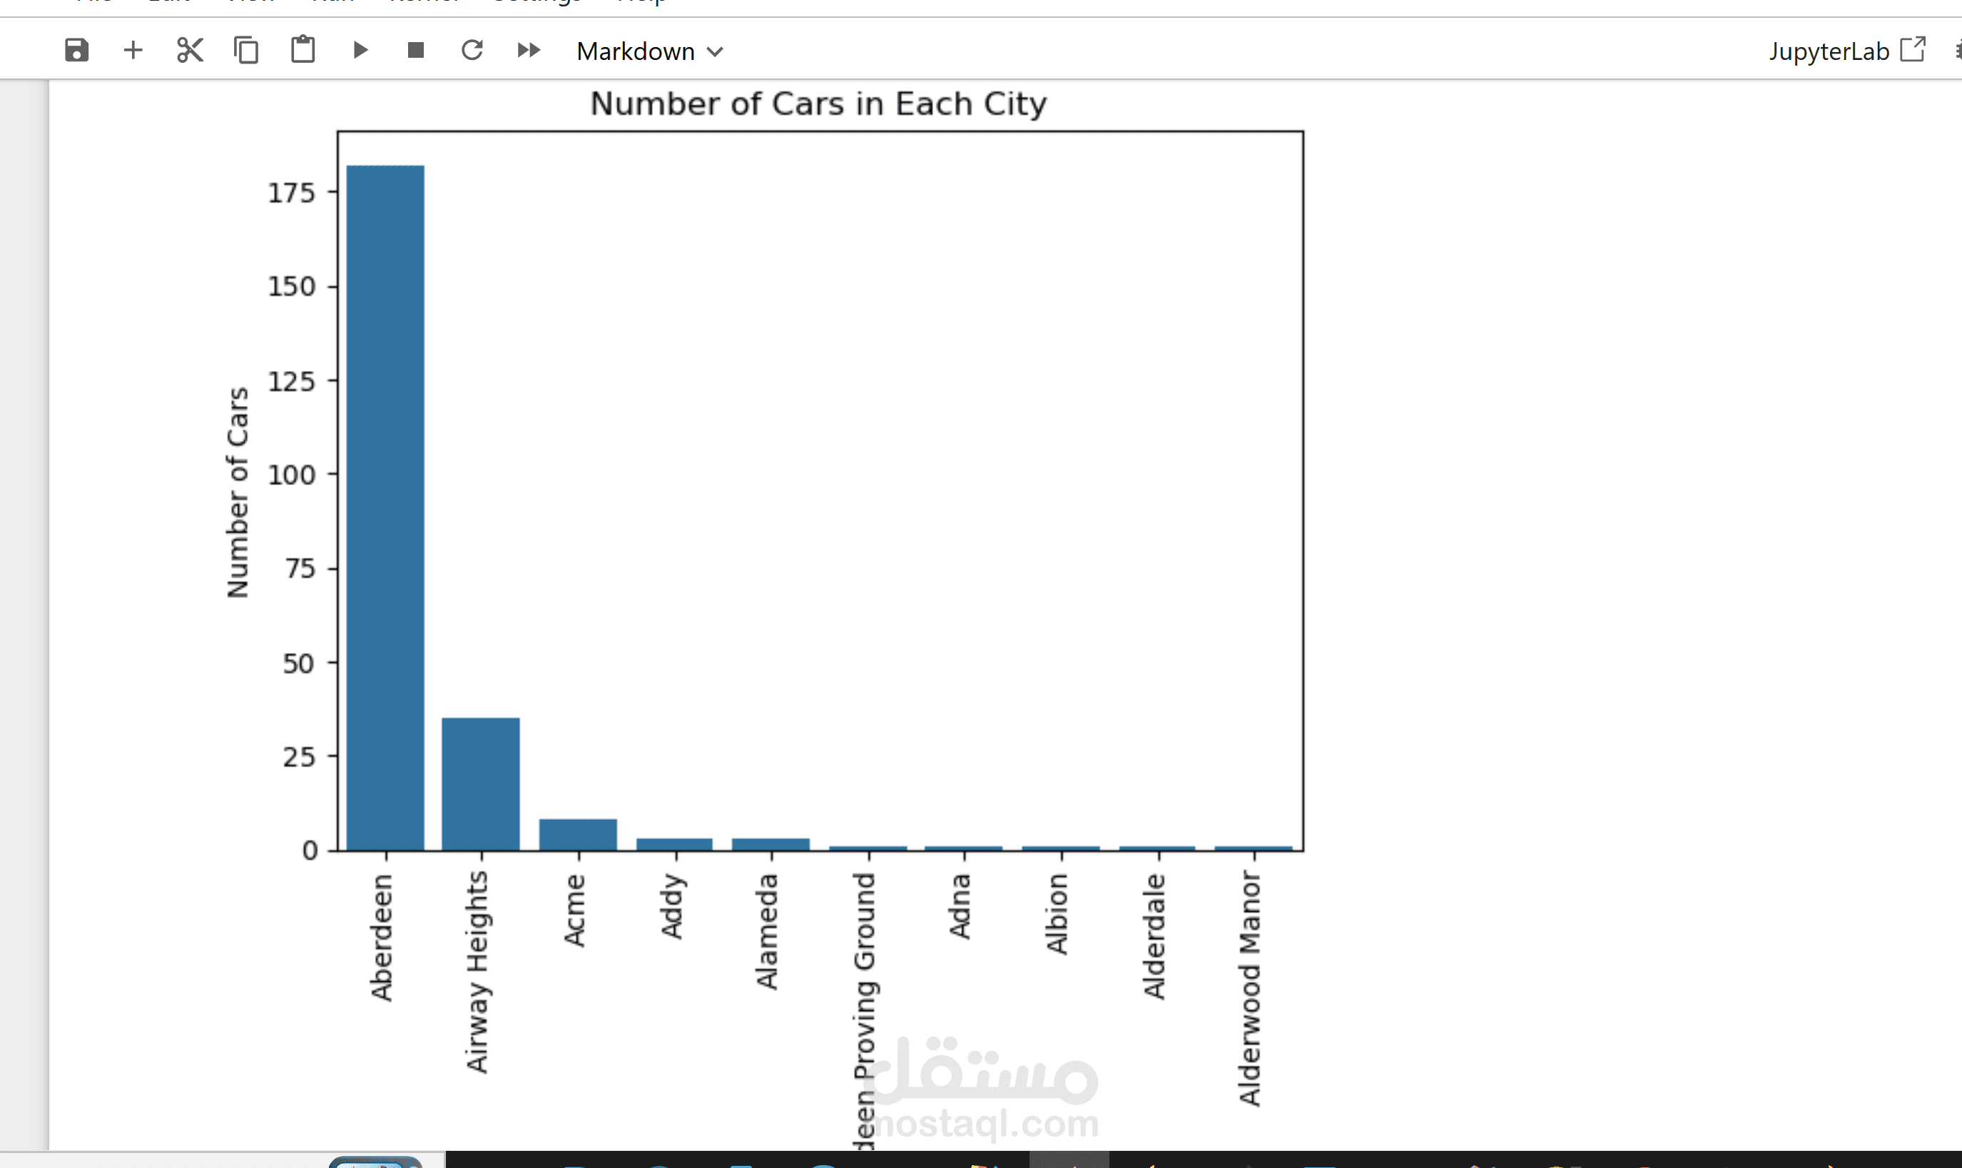The height and width of the screenshot is (1168, 1962).
Task: Paste cell using the clipboard icon
Action: tap(303, 49)
